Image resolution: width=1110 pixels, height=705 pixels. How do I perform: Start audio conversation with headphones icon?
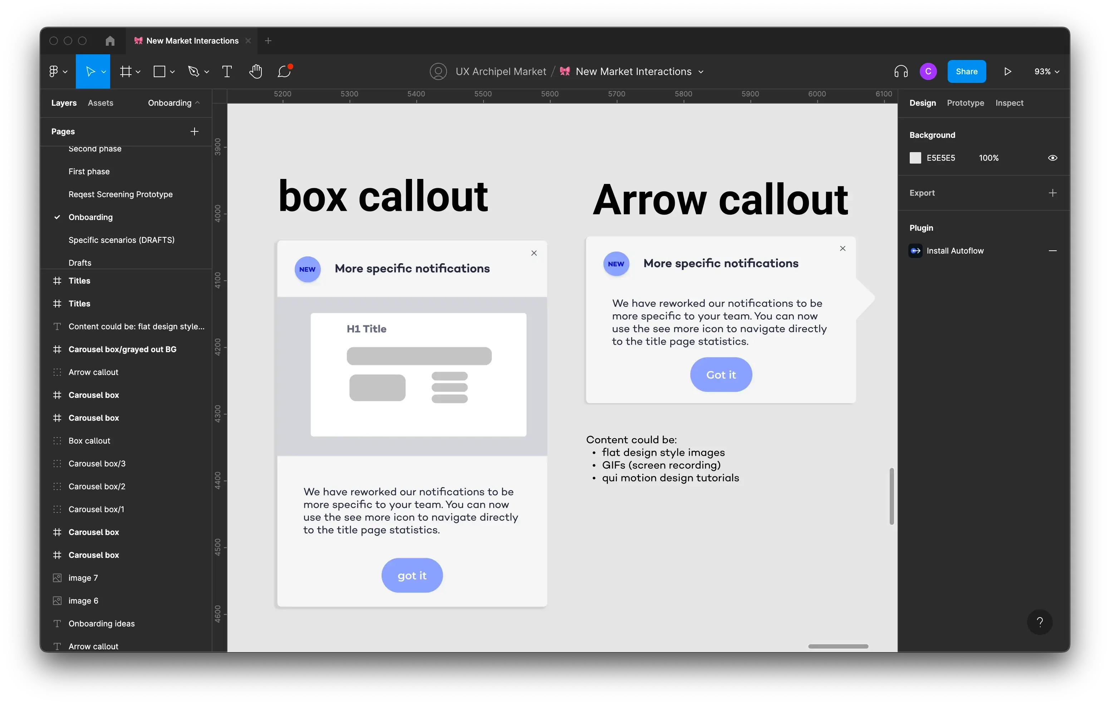(901, 71)
